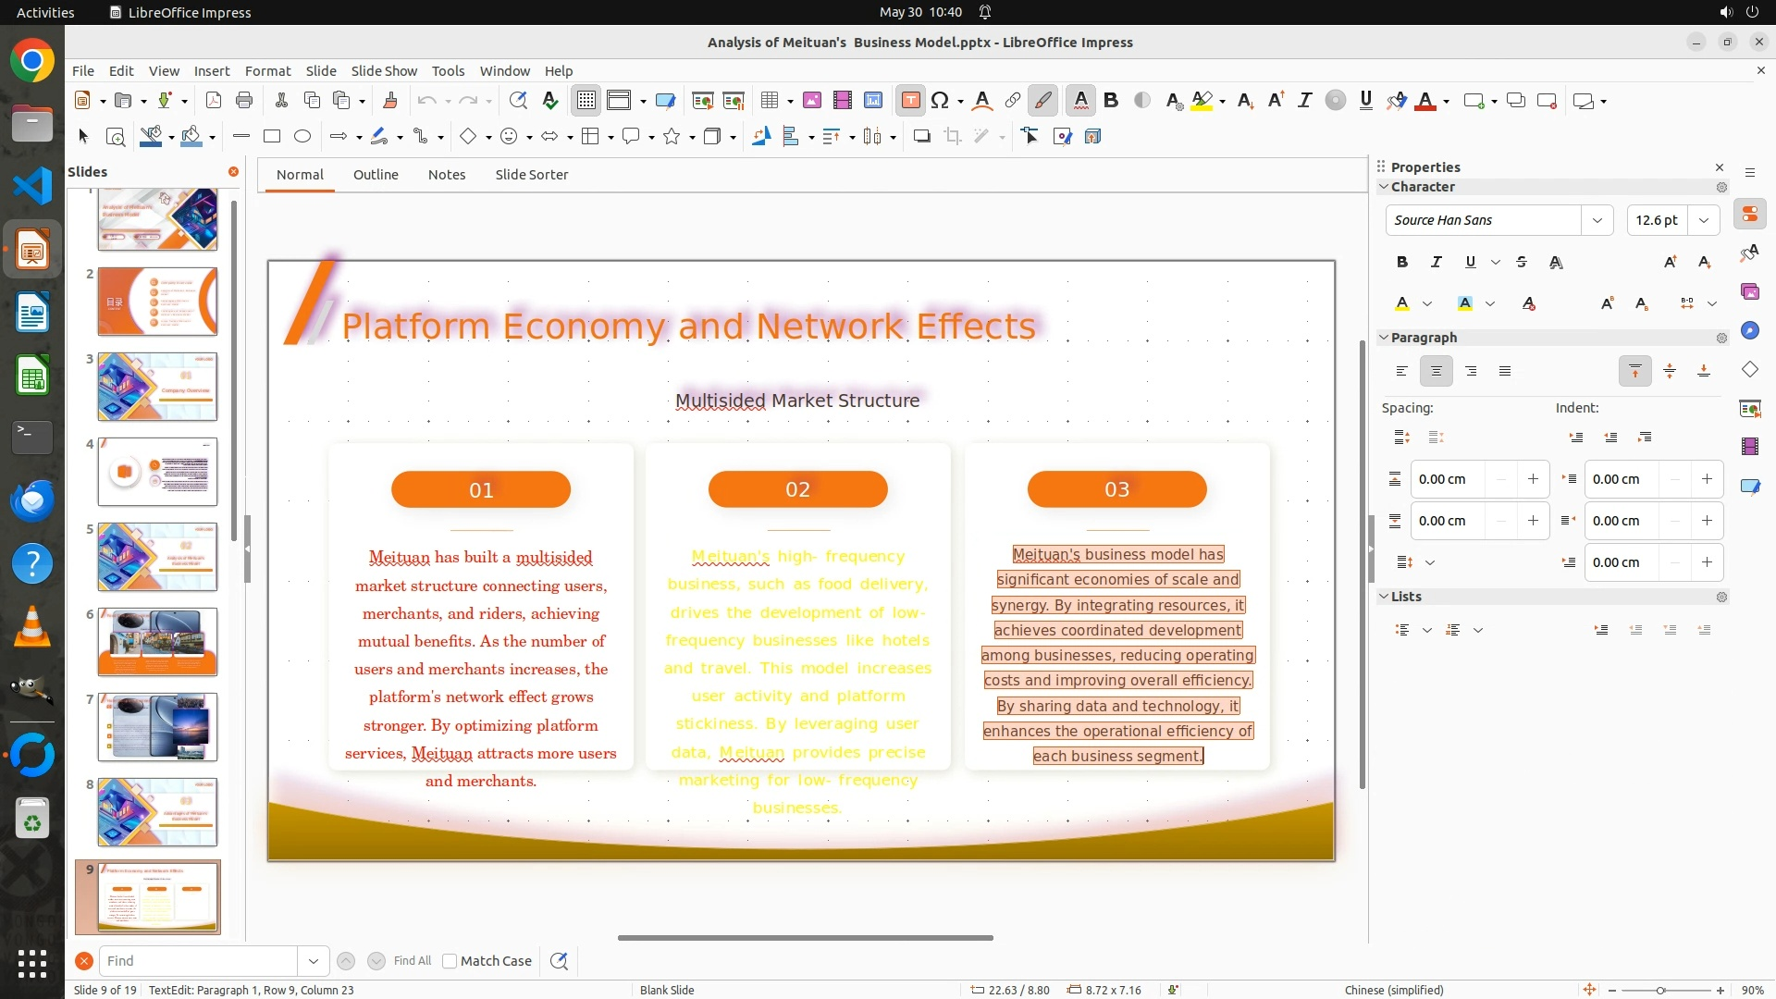Switch to the Slide Sorter tab
This screenshot has height=999, width=1776.
[x=531, y=175]
